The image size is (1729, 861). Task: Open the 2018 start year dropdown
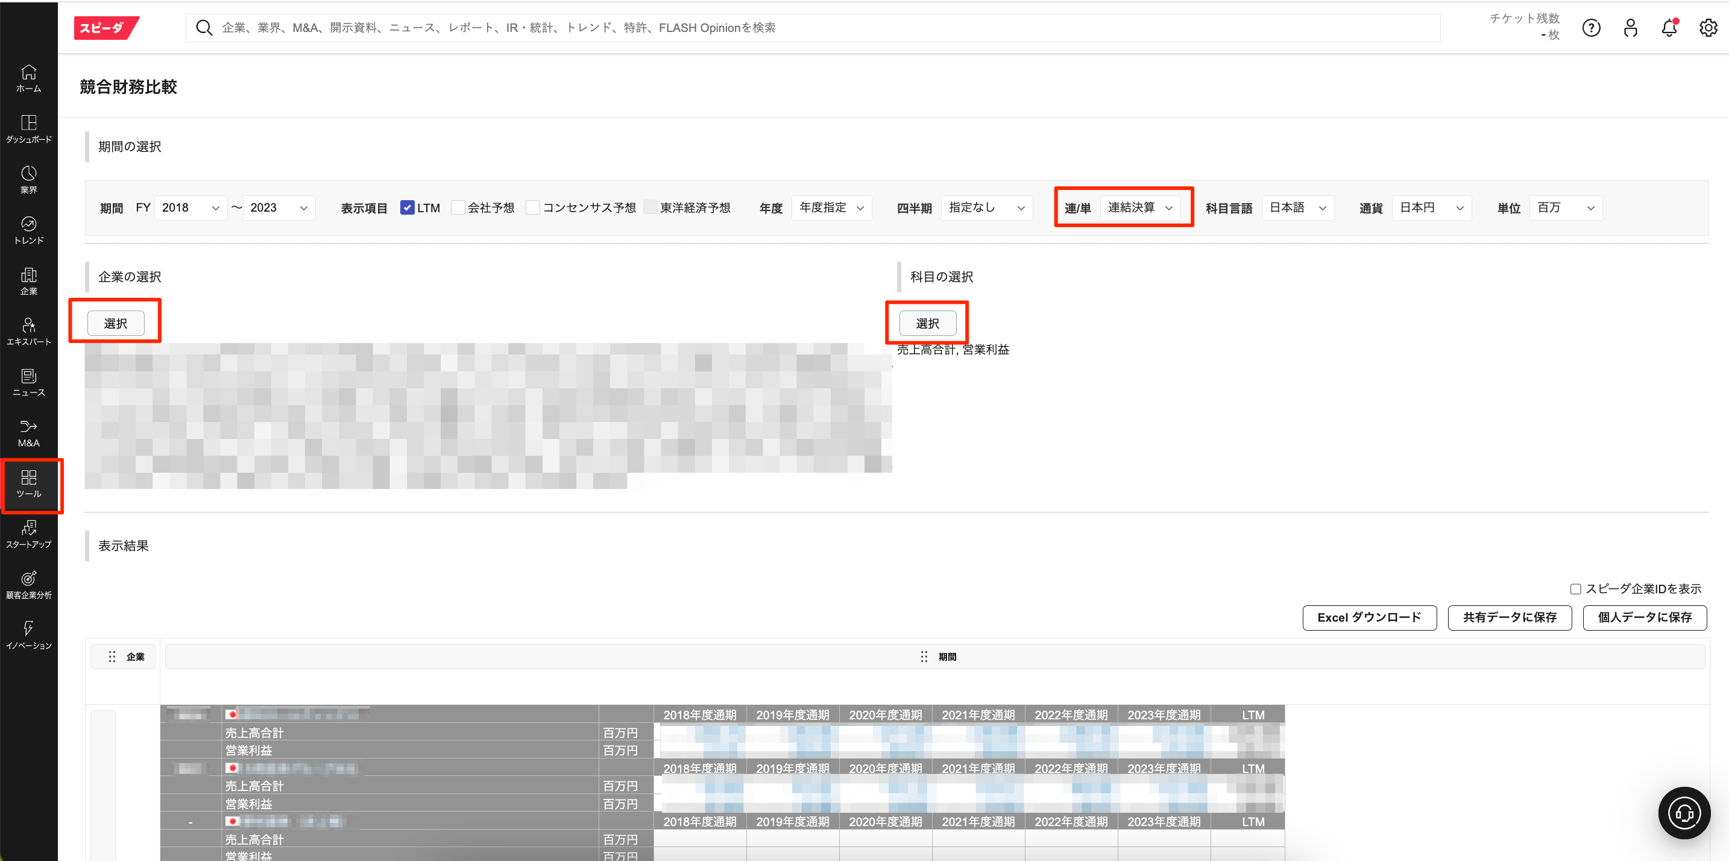click(191, 207)
